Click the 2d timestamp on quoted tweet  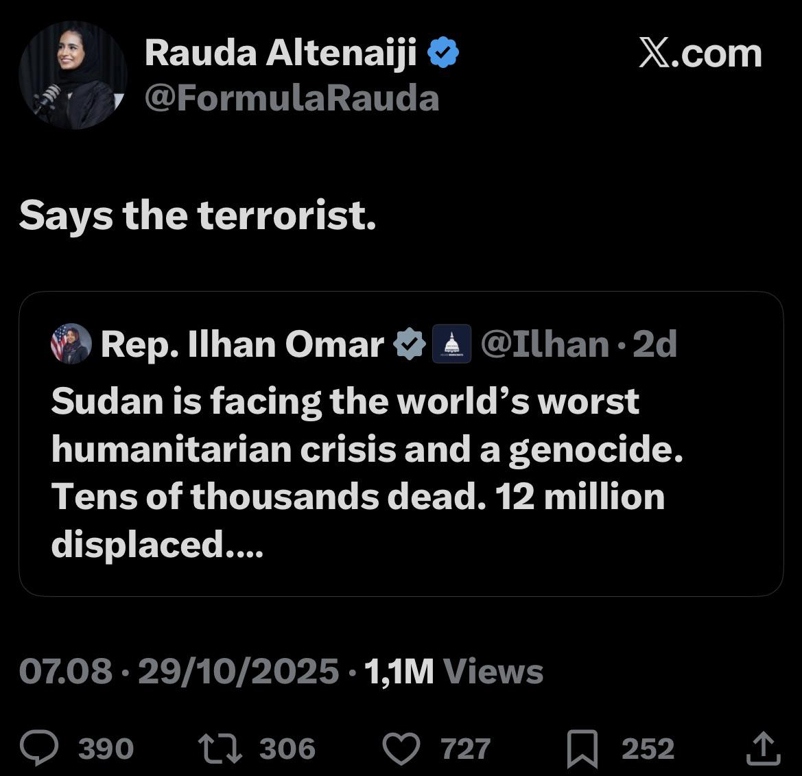(654, 344)
